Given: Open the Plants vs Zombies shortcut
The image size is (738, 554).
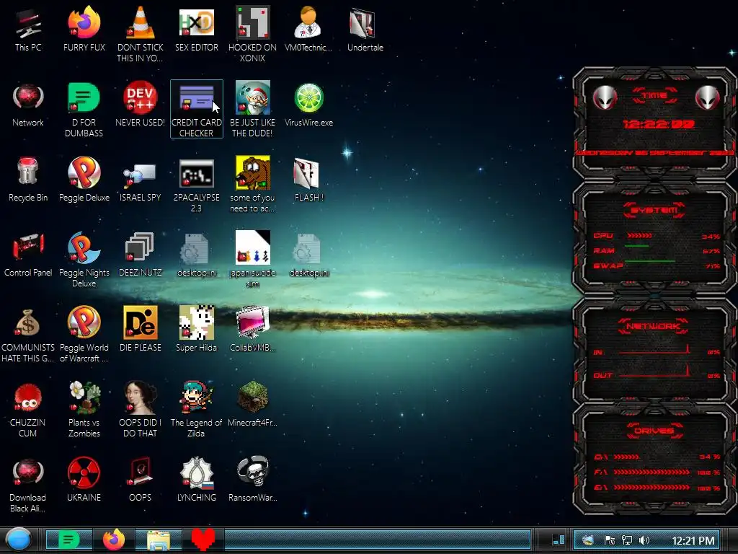Looking at the screenshot, I should [84, 409].
